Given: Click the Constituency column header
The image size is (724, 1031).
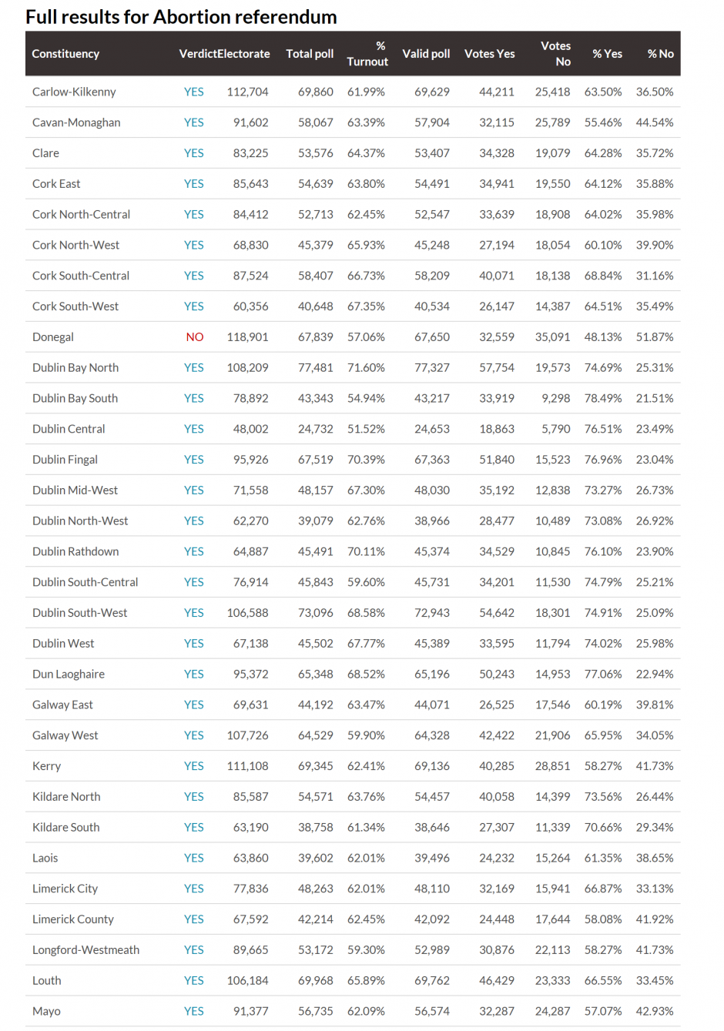Looking at the screenshot, I should point(65,54).
